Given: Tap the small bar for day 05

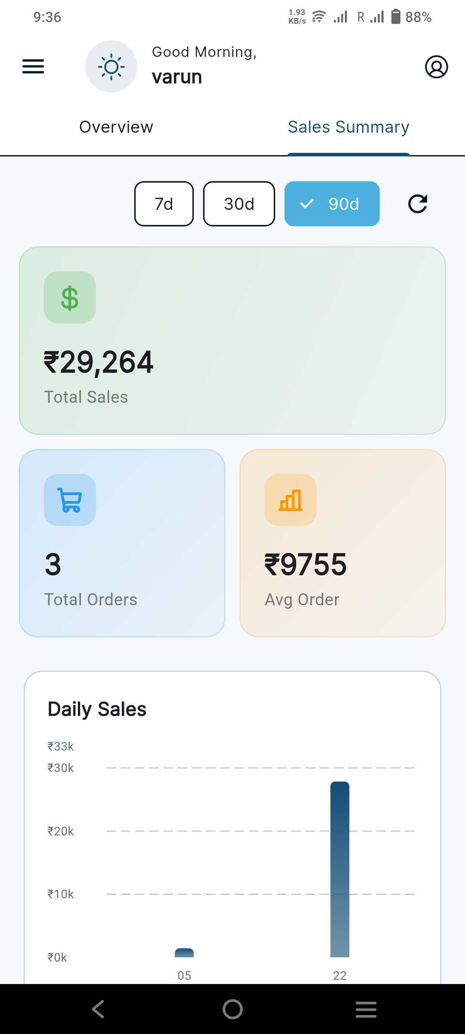Looking at the screenshot, I should tap(184, 953).
